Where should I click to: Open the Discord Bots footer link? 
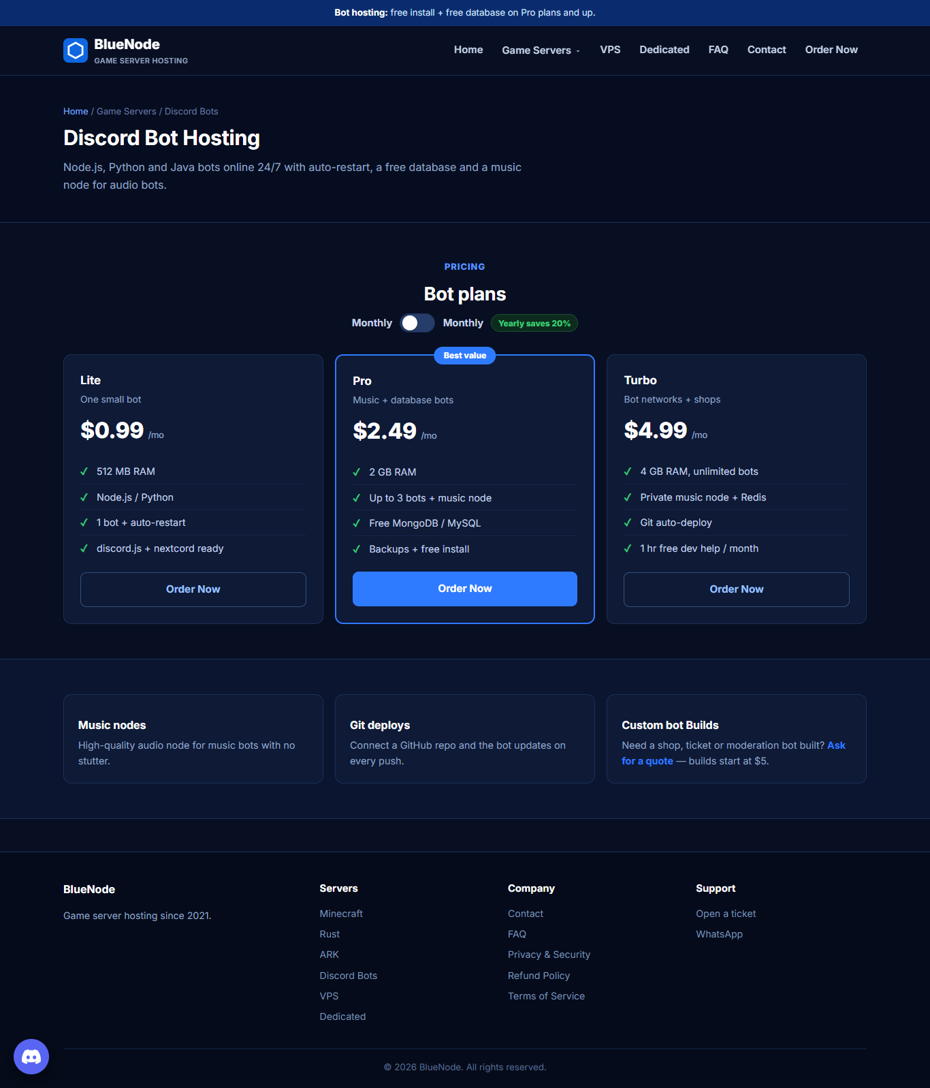pyautogui.click(x=348, y=976)
